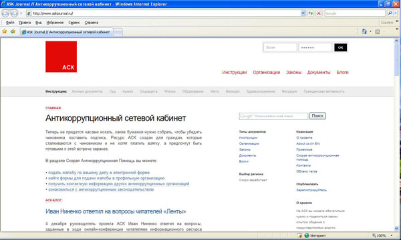Click the browser Back arrow button

click(x=5, y=13)
